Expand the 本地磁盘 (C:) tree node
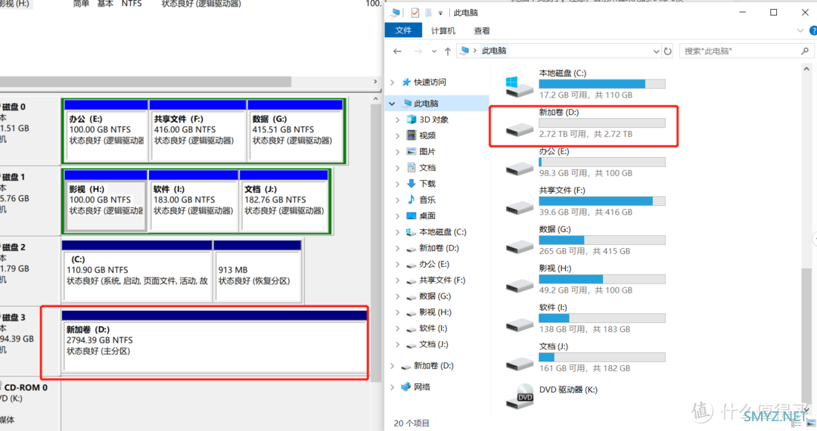 (x=398, y=232)
